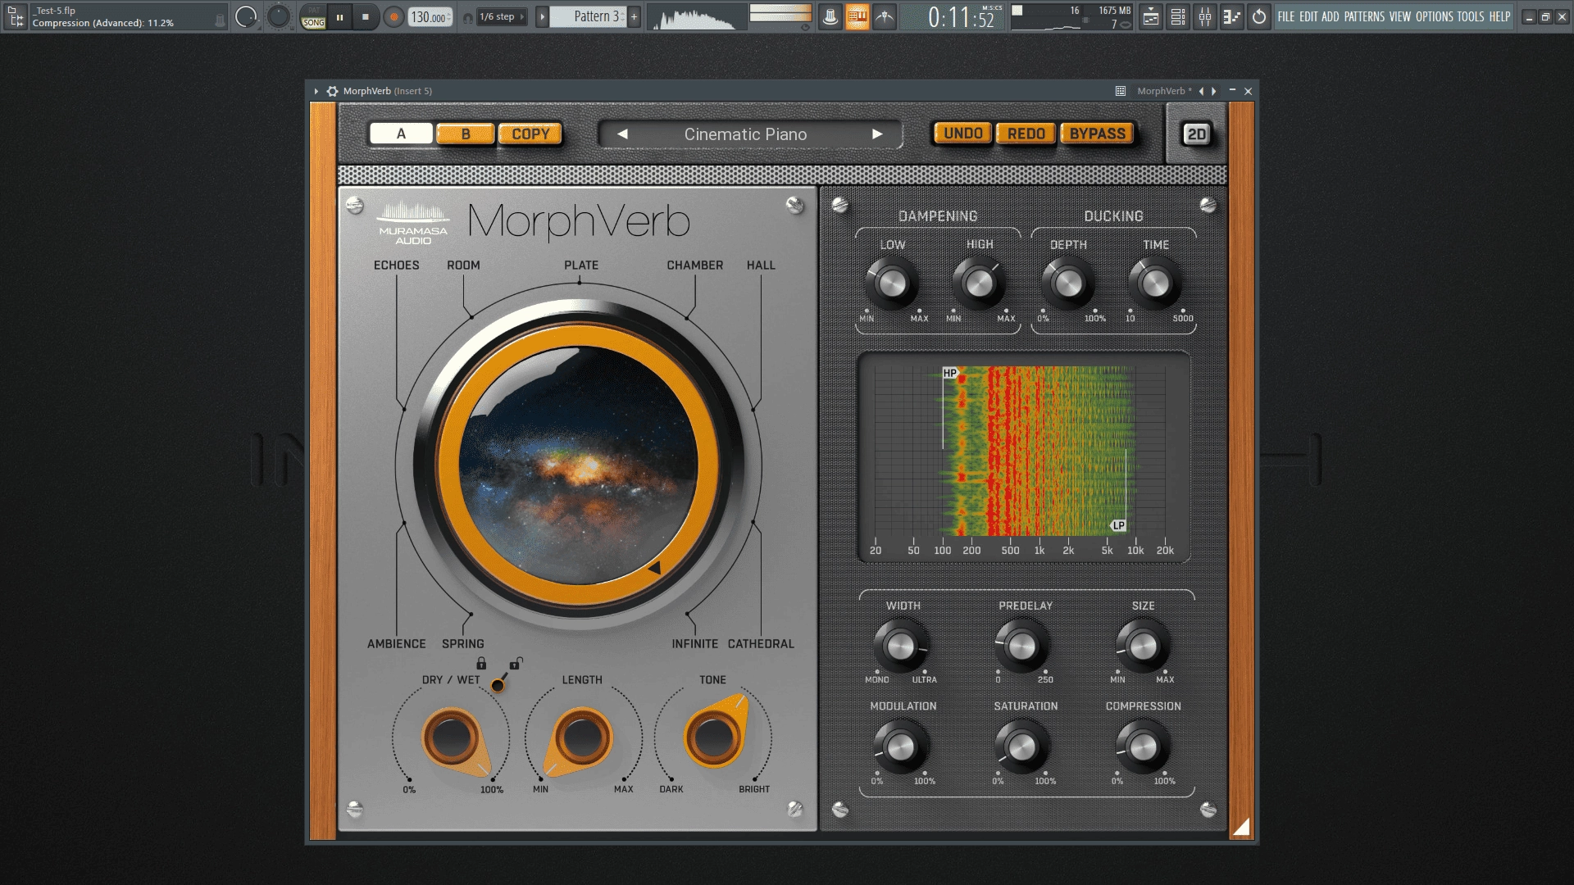Viewport: 1574px width, 885px height.
Task: Open the Channel Rack icon
Action: click(1178, 16)
